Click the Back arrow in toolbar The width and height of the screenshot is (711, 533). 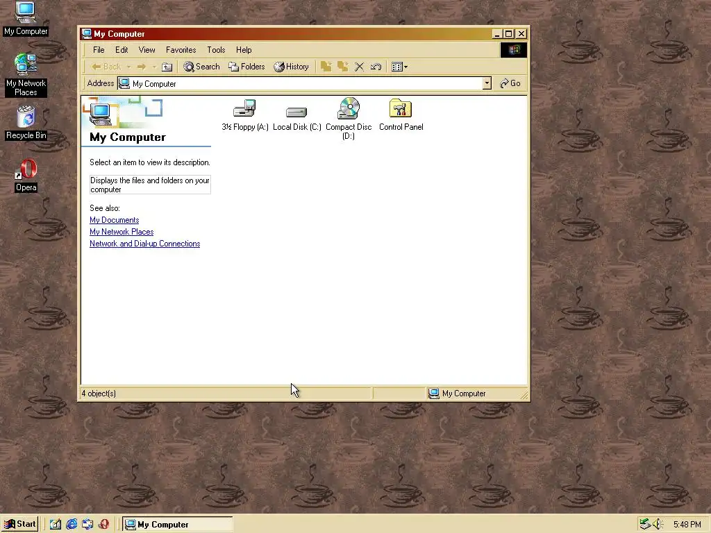pos(106,67)
